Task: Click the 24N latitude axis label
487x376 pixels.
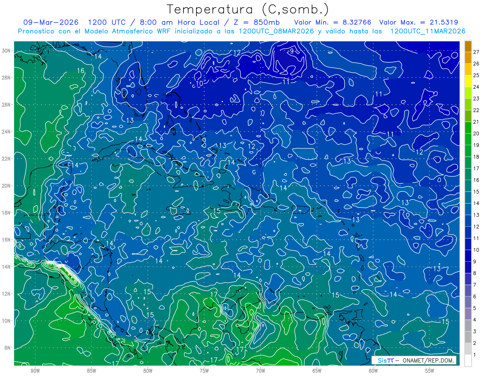Action: 6,132
